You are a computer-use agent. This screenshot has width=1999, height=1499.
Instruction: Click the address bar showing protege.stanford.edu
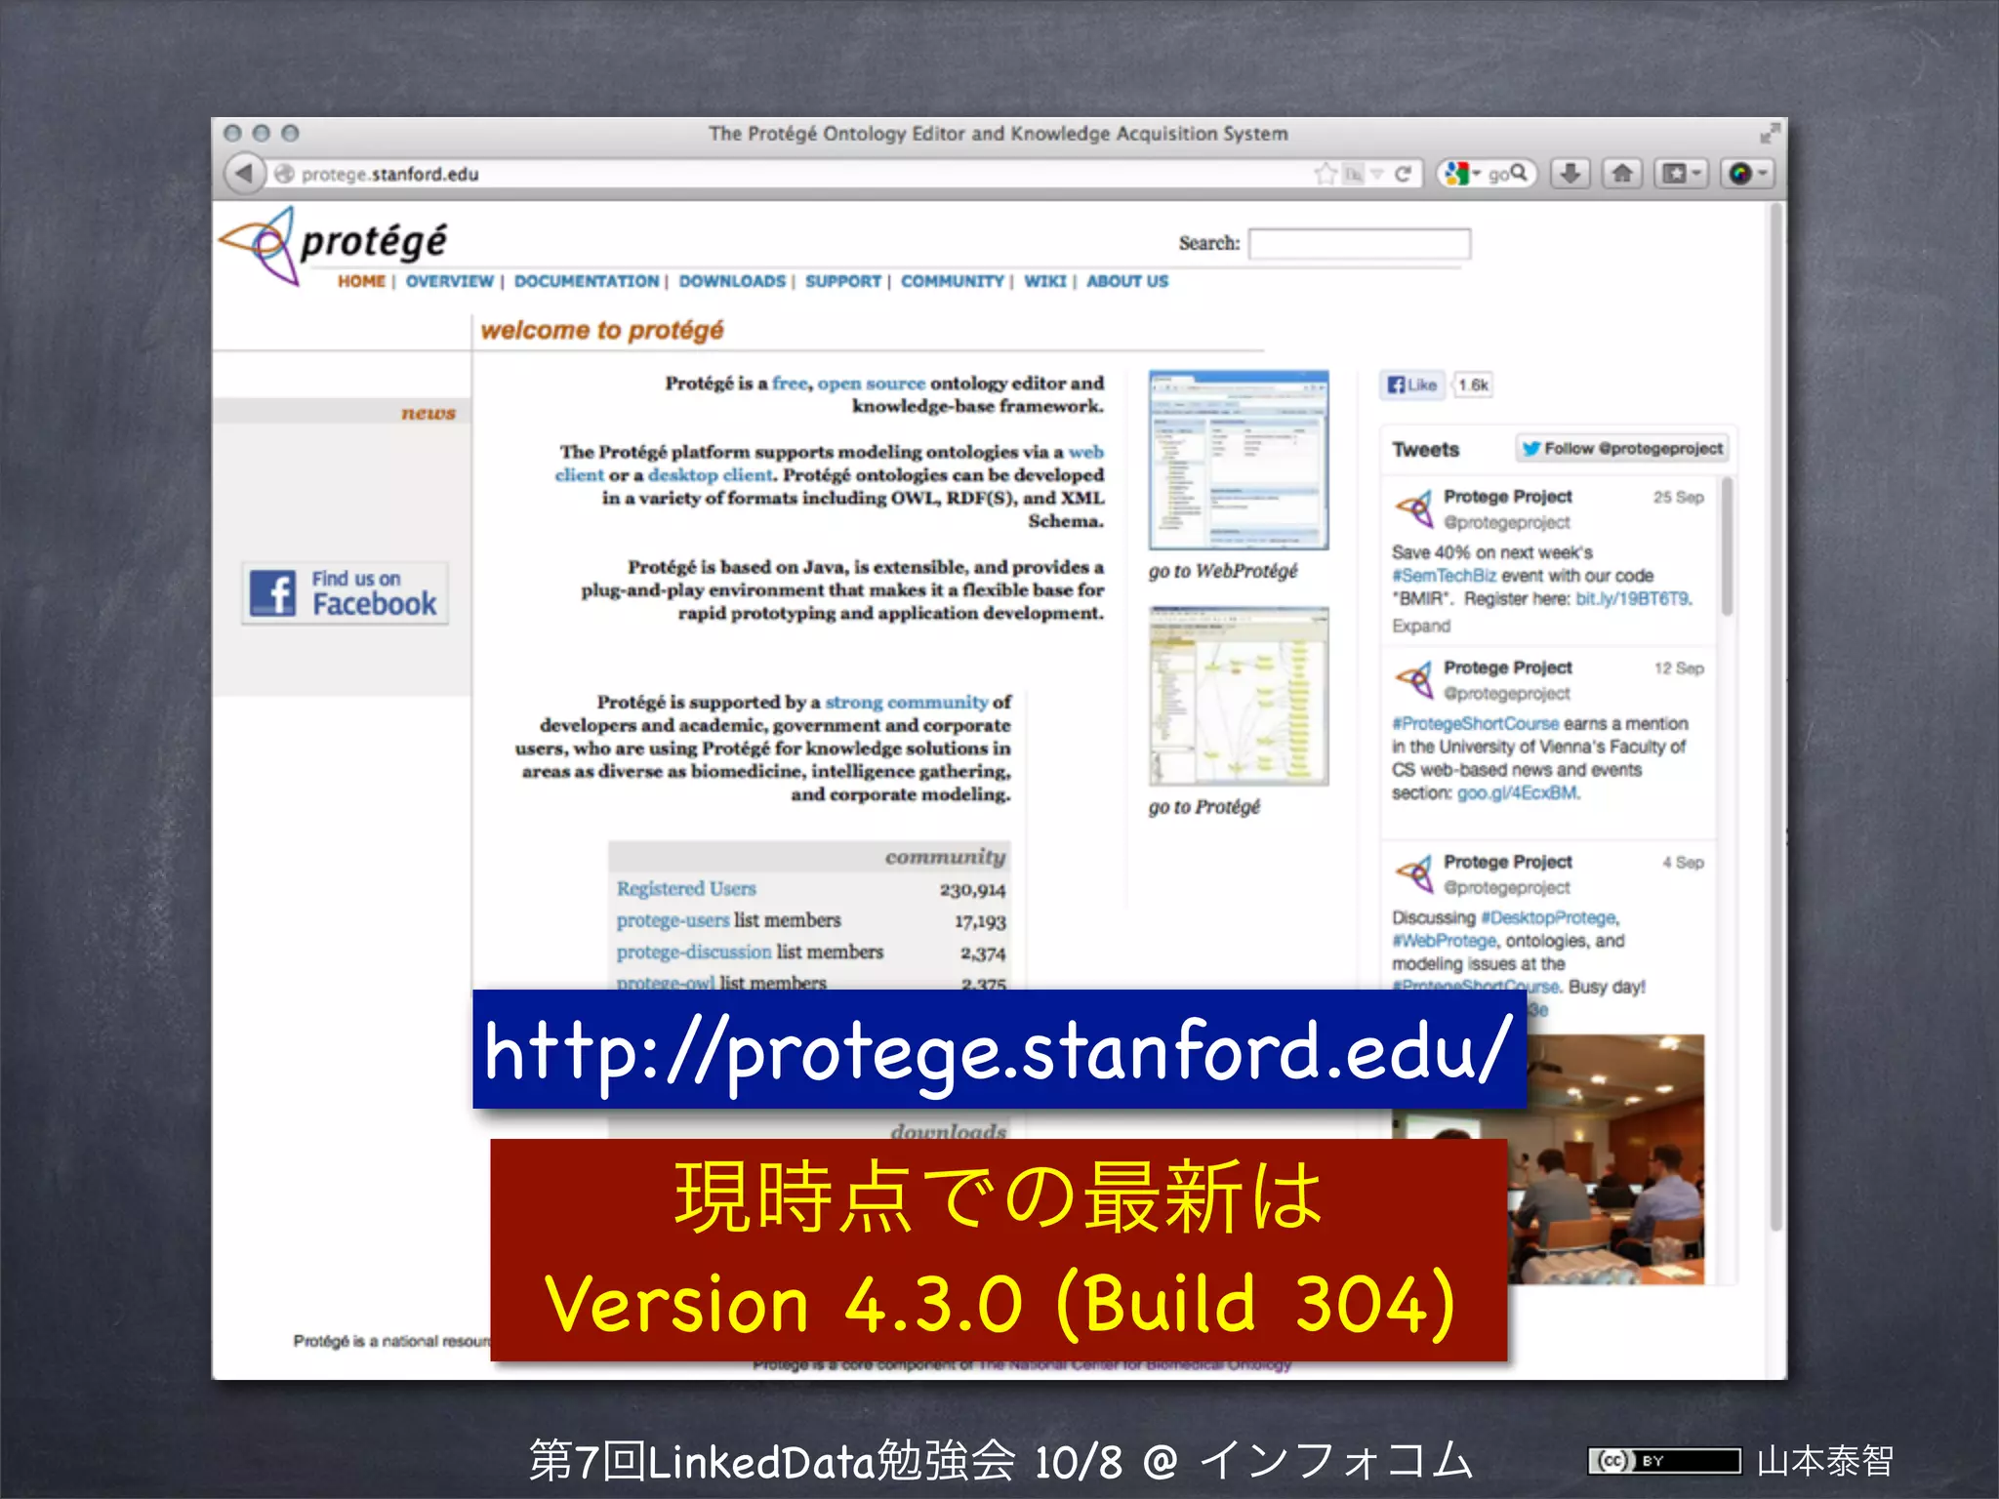click(791, 174)
